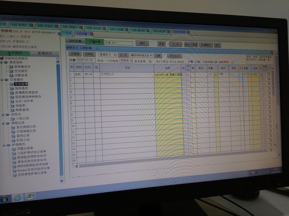289x216 pixels.
Task: Click the 日期 field showing 2019-03-26
Action: point(86,60)
